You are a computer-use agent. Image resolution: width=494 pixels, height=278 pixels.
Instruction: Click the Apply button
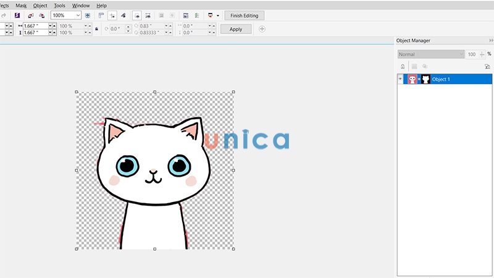tap(235, 29)
